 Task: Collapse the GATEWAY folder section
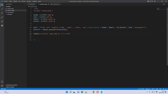[x=8, y=7]
